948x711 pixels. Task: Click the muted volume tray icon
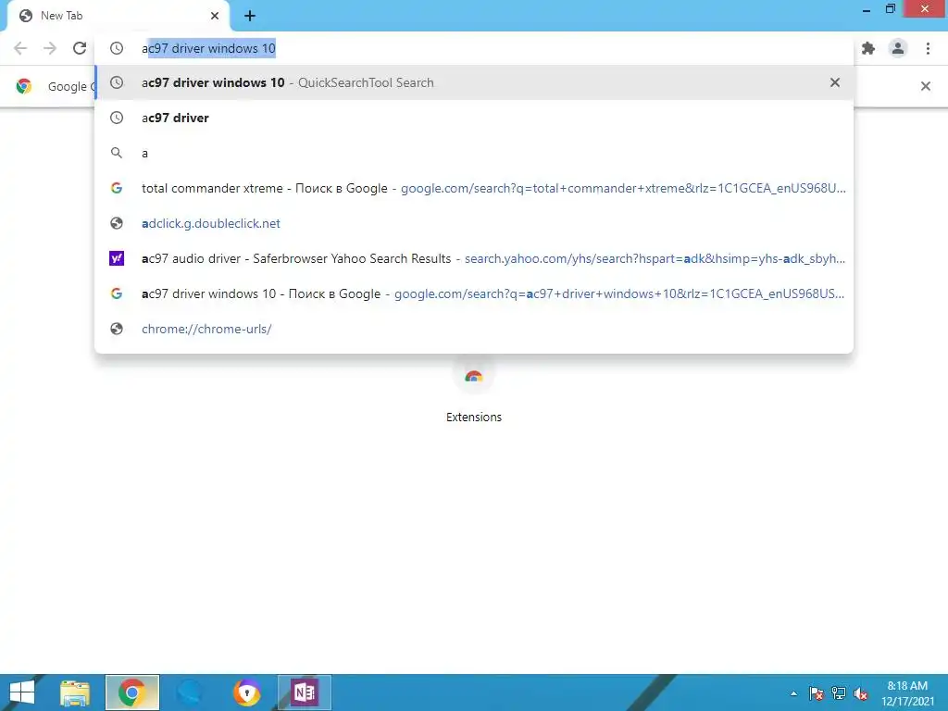point(860,693)
